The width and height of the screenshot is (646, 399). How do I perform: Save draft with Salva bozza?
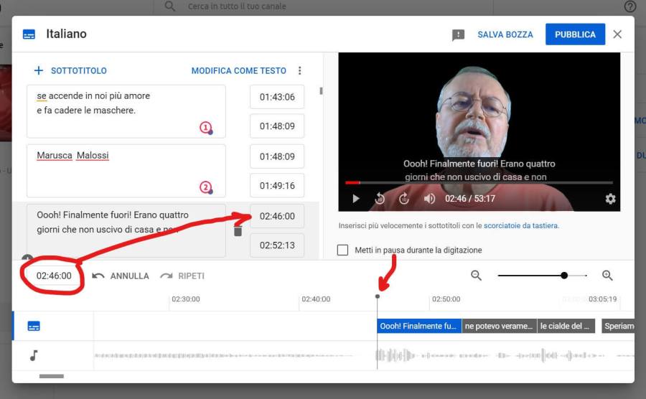coord(505,34)
